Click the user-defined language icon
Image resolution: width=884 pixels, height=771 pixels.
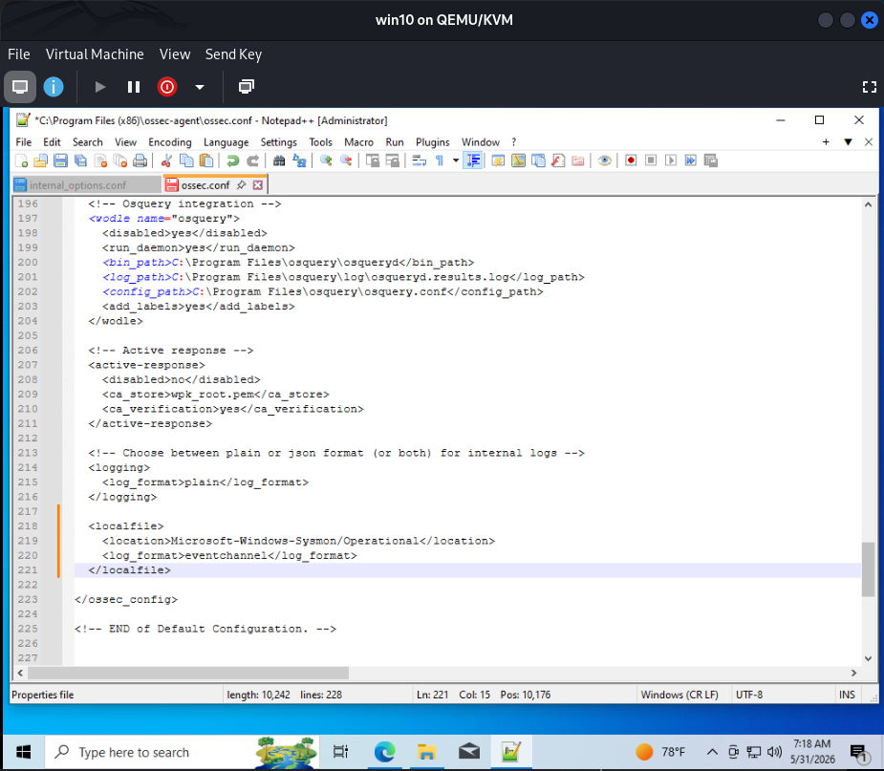[498, 161]
